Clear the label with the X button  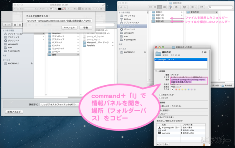(172, 90)
